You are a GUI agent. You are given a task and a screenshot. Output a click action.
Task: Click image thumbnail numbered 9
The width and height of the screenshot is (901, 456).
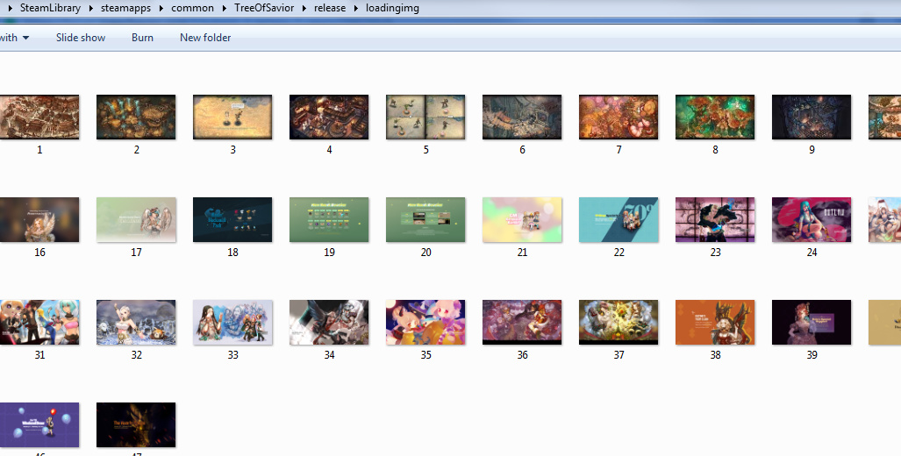pyautogui.click(x=812, y=118)
